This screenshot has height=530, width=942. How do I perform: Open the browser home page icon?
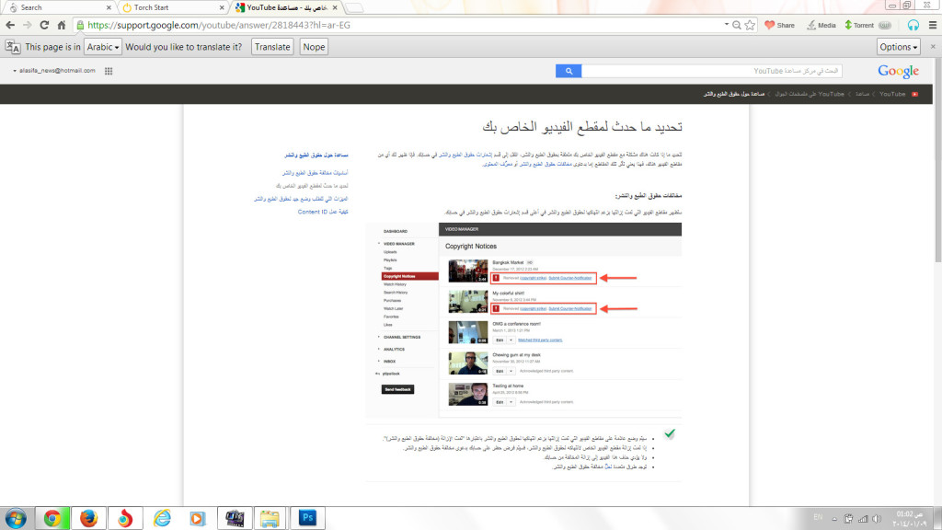click(62, 25)
